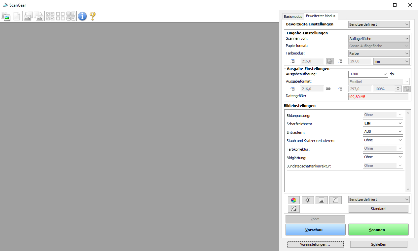Viewport: 418px width, 251px height.
Task: Click the greyed Zoom button
Action: [315, 219]
